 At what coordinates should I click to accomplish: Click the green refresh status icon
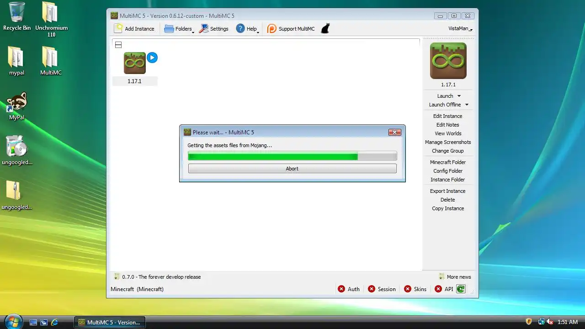pos(461,289)
